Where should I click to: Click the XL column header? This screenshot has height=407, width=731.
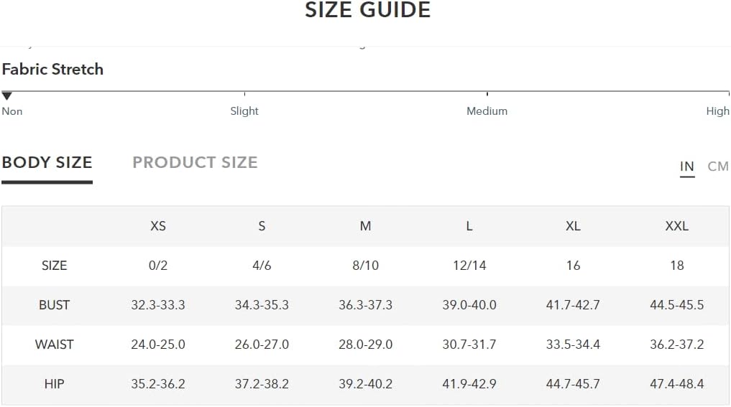tap(573, 226)
